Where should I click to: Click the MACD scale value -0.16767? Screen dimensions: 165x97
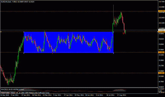(162, 92)
